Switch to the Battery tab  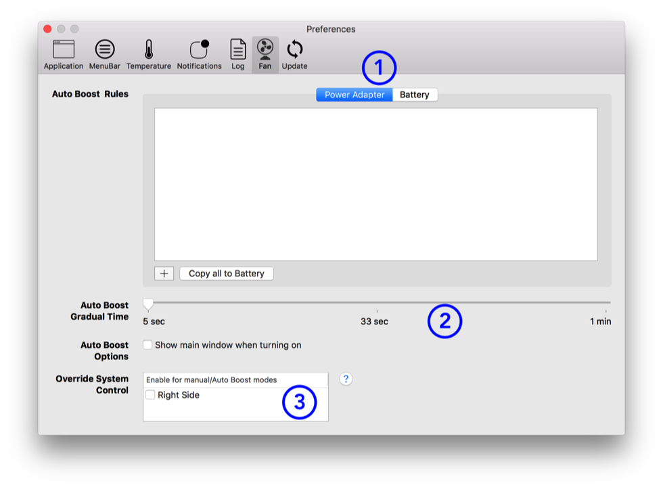pos(414,95)
